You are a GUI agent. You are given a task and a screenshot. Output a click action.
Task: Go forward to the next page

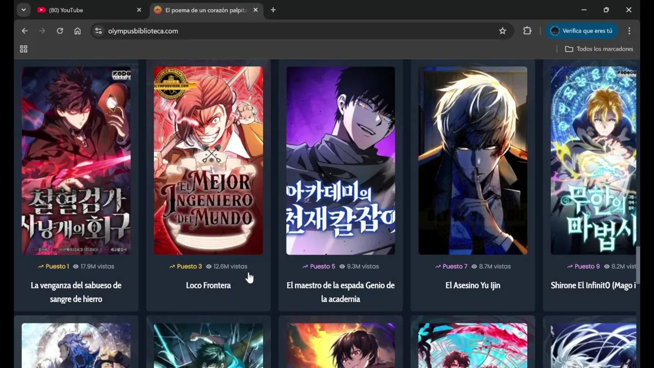[42, 31]
